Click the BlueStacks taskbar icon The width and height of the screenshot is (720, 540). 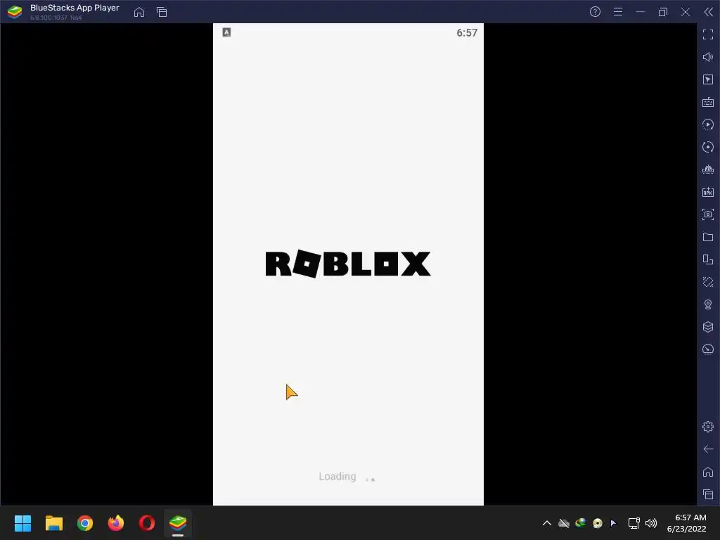(x=178, y=523)
